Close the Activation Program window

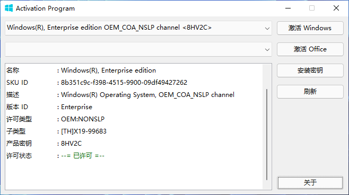[x=336, y=8]
